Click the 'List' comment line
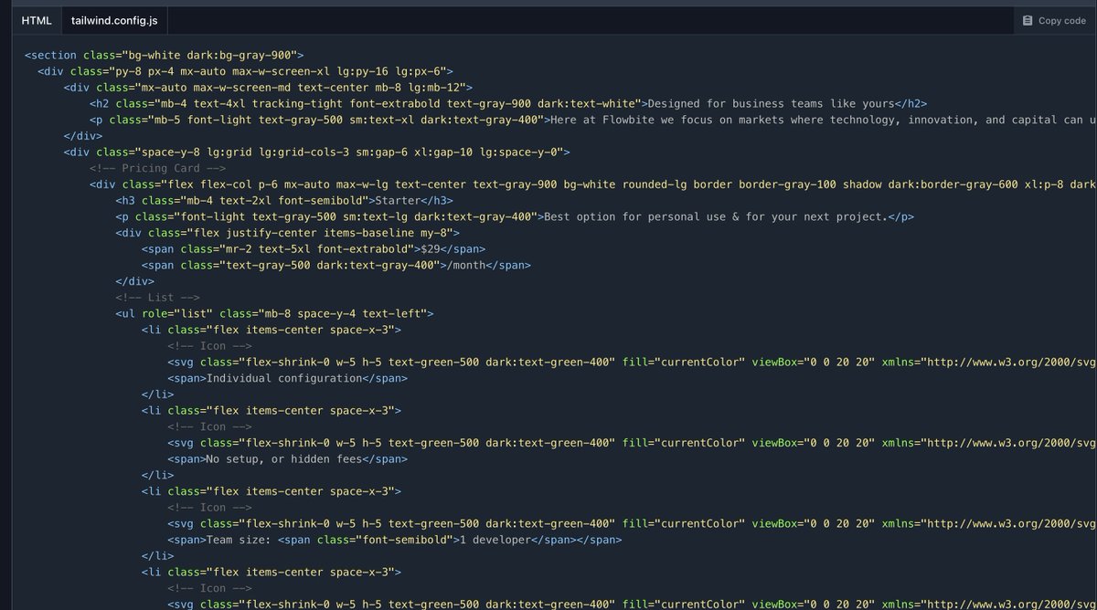 [157, 297]
